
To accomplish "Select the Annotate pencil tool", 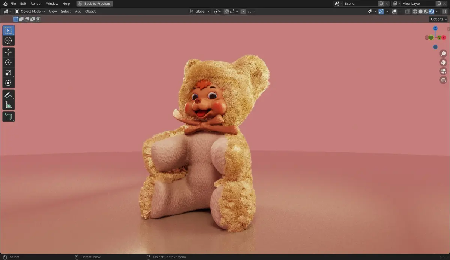I will tap(8, 95).
